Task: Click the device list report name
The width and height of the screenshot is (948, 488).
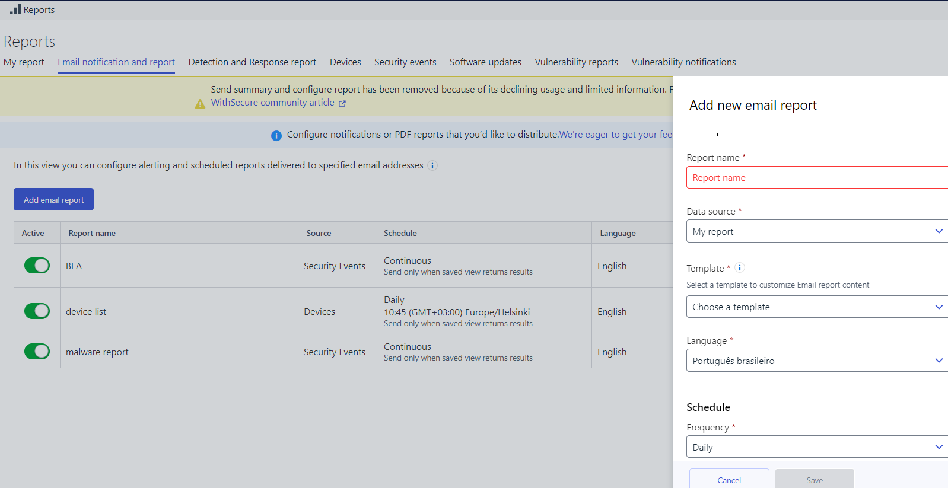Action: (x=86, y=311)
